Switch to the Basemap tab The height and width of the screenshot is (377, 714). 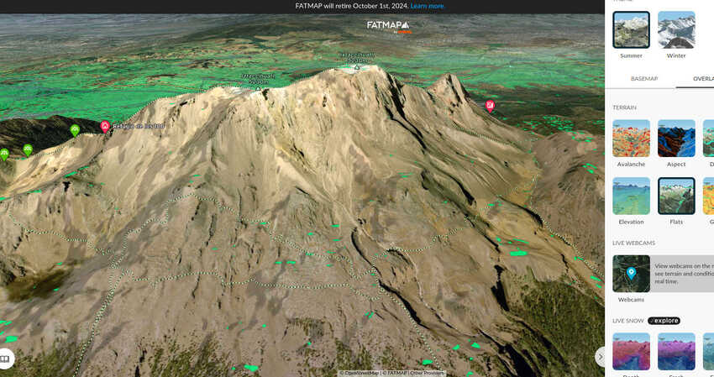pyautogui.click(x=644, y=79)
